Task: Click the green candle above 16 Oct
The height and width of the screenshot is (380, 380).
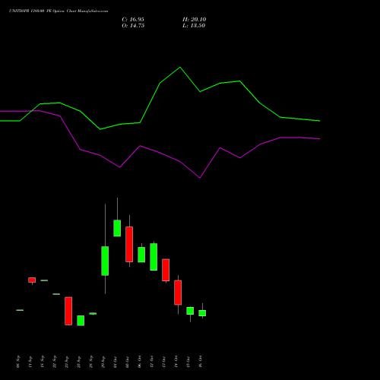Action: tap(202, 313)
